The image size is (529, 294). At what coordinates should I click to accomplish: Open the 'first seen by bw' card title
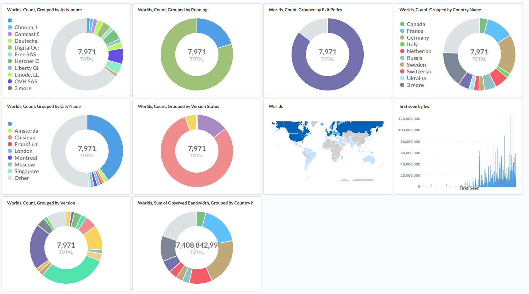point(414,106)
